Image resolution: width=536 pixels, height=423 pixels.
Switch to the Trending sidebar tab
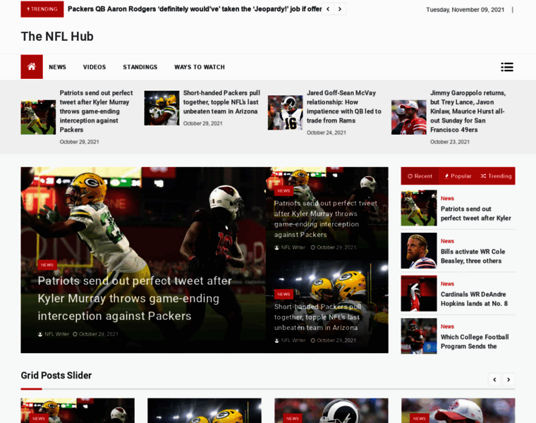click(496, 176)
